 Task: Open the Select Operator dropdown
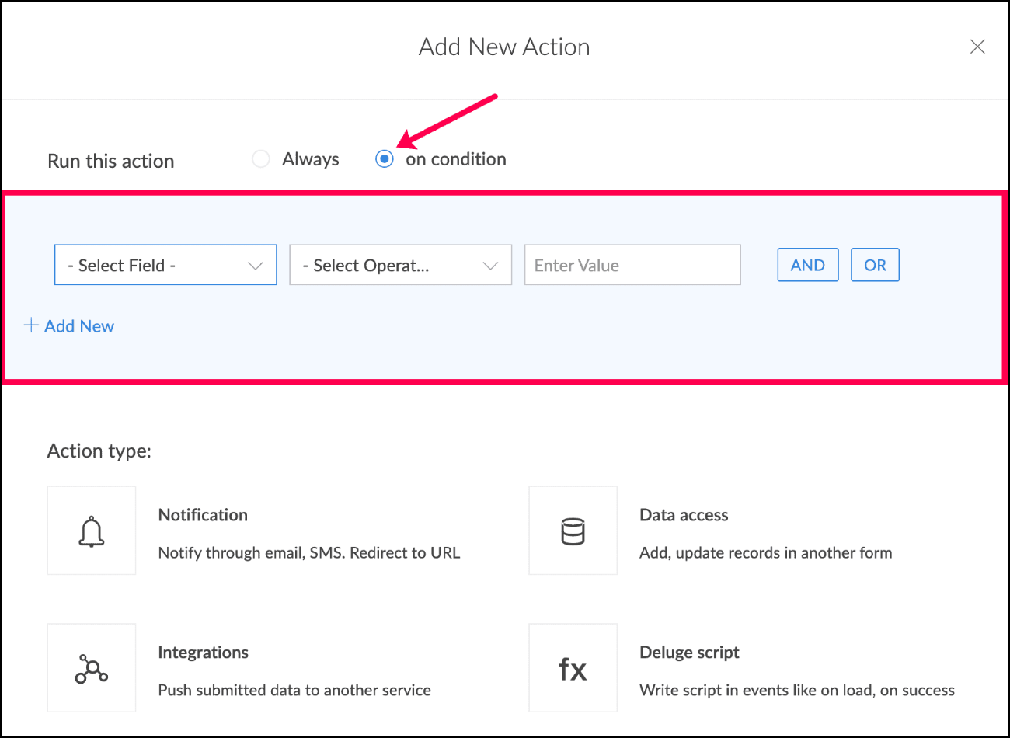400,265
